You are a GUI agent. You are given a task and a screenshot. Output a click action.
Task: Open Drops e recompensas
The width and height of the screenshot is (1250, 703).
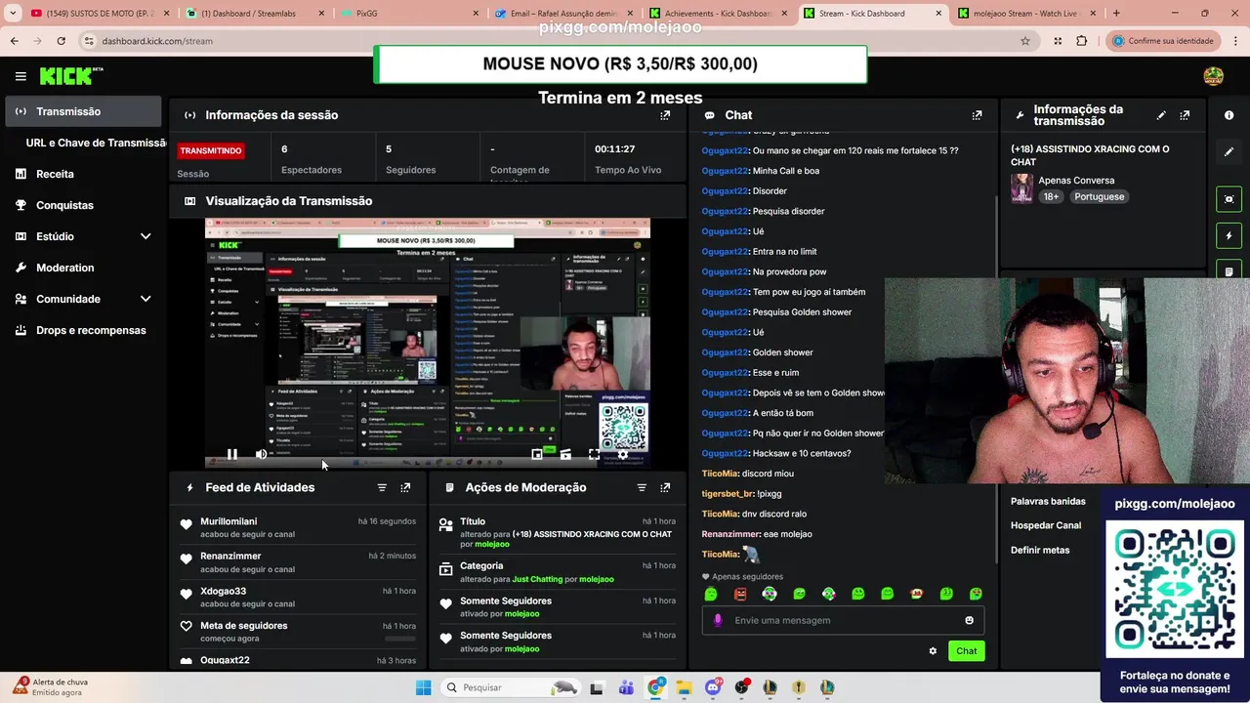tap(83, 330)
